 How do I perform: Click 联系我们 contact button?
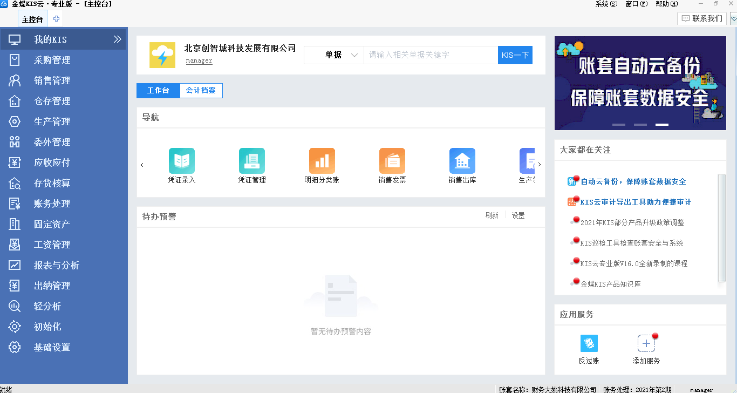click(x=702, y=18)
